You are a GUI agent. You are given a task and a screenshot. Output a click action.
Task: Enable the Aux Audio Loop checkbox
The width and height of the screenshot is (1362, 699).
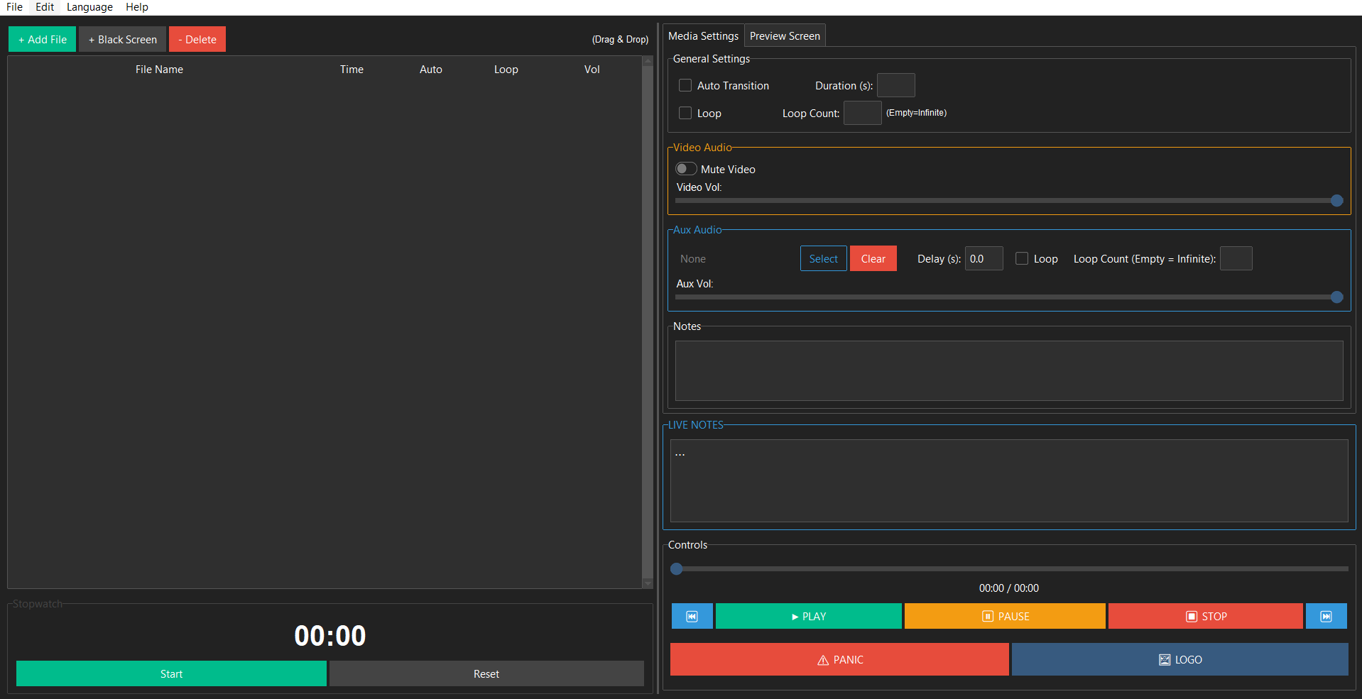(x=1022, y=259)
